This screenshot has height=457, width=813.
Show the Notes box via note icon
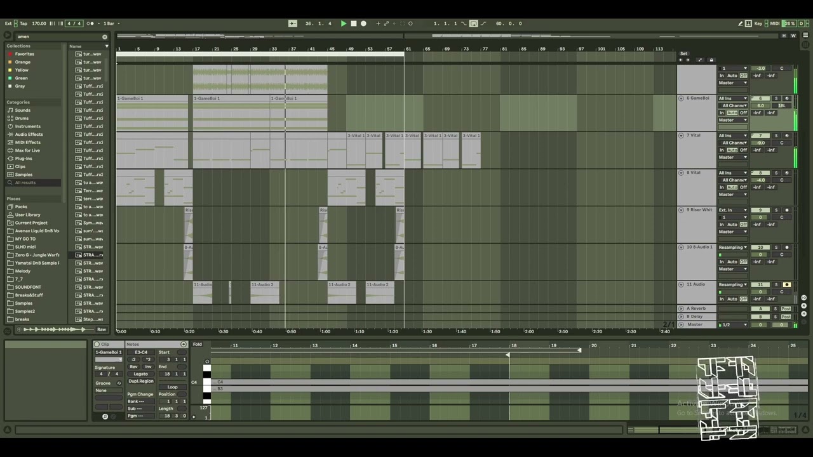pos(105,416)
